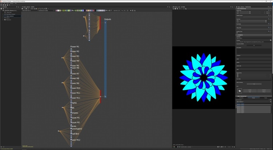Click the Flower M10 node label

click(75, 88)
